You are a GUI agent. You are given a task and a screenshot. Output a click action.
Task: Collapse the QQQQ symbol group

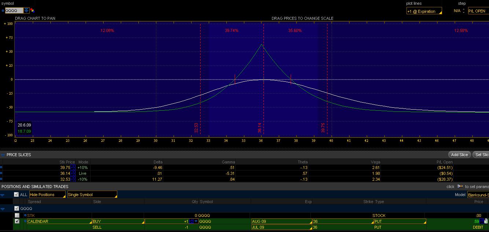point(3,209)
